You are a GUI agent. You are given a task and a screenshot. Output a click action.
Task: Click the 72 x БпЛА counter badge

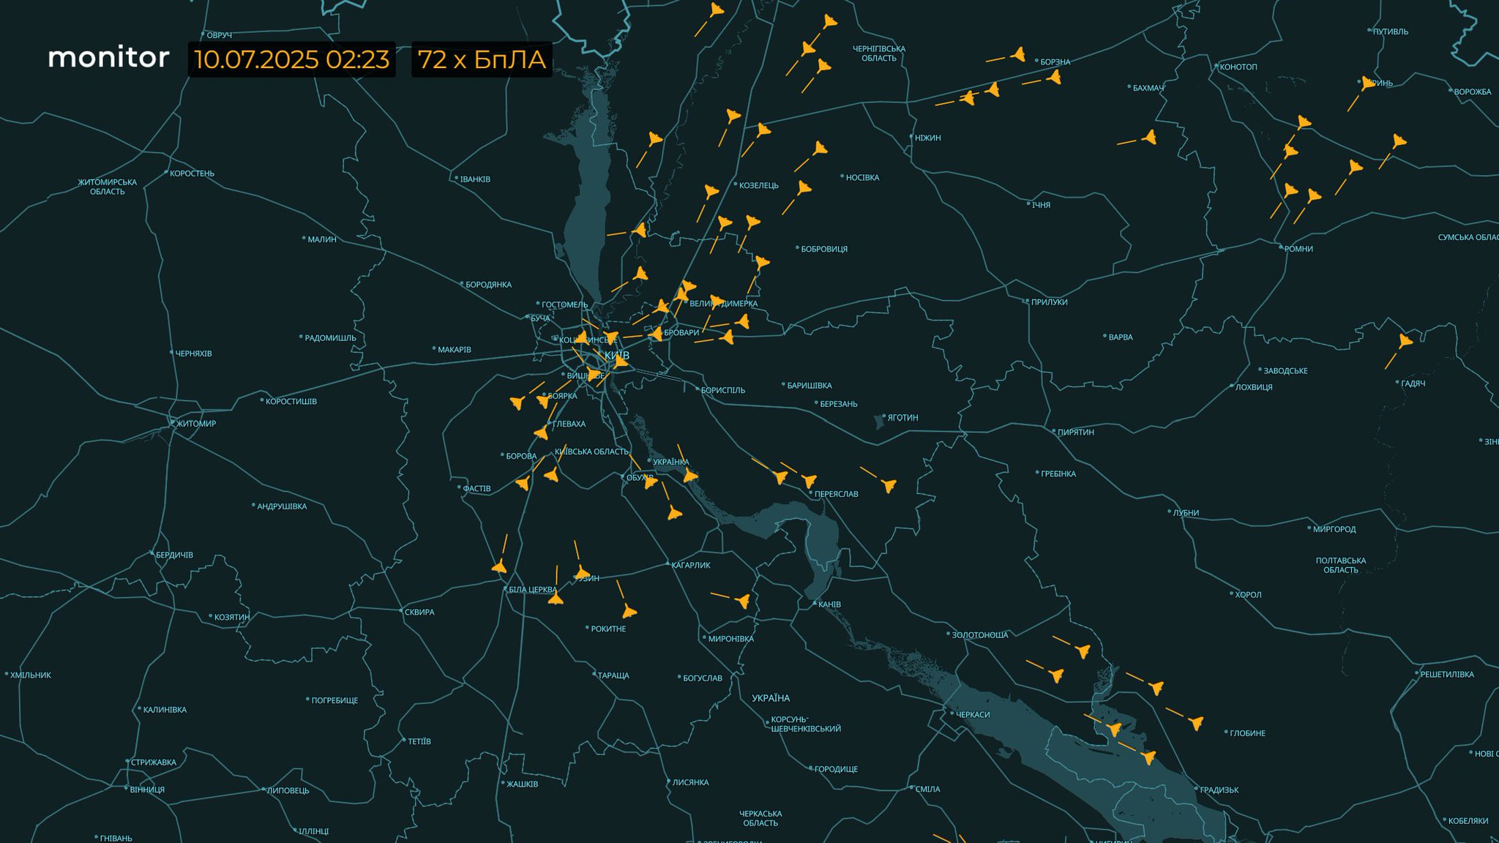482,59
